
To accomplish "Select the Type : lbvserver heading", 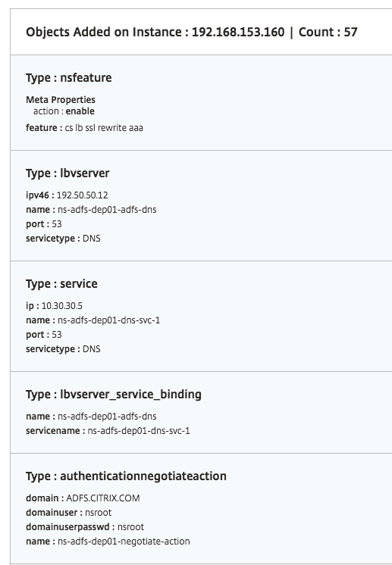I will point(67,173).
